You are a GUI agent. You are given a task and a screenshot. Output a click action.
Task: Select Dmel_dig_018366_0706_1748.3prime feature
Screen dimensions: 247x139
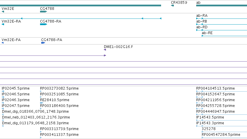[35, 112]
